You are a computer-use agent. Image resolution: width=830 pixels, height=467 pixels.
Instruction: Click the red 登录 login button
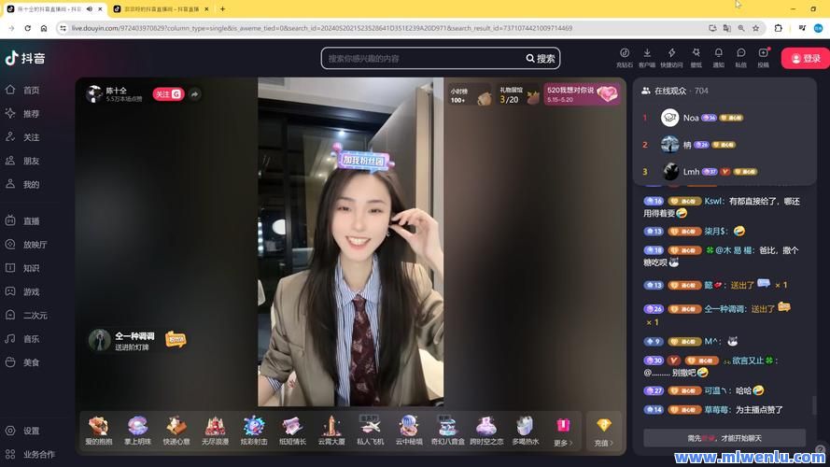click(805, 58)
